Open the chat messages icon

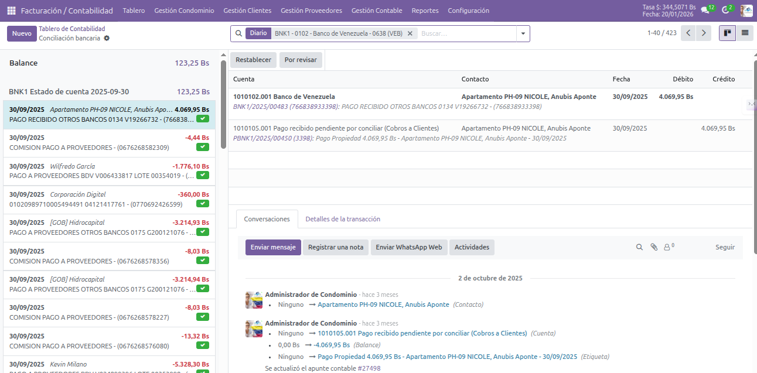pyautogui.click(x=705, y=11)
